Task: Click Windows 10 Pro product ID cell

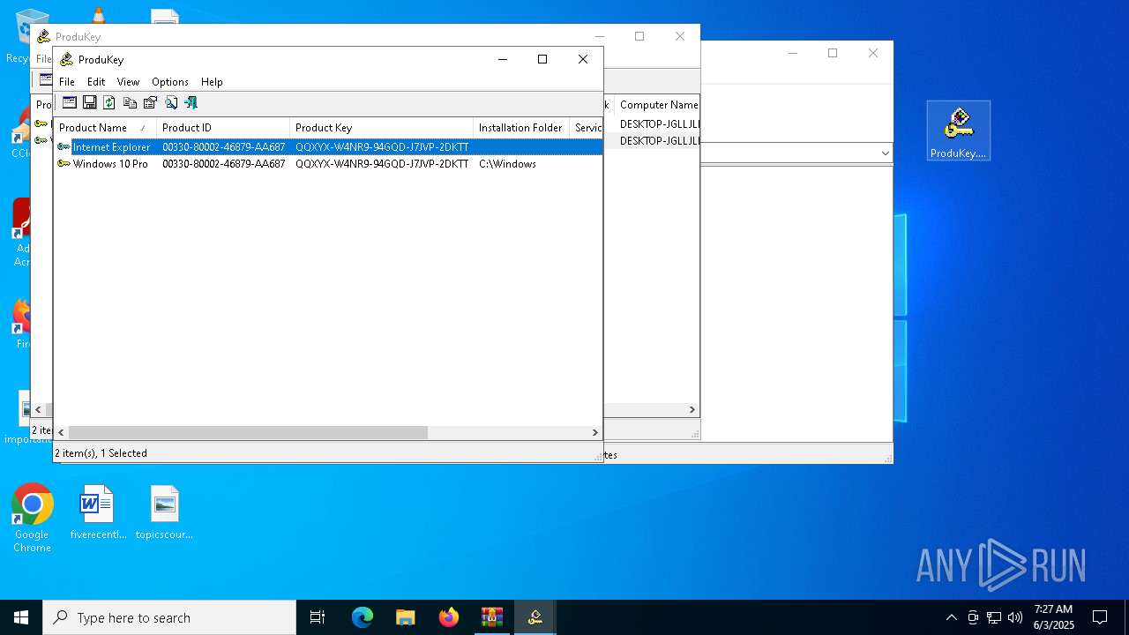Action: click(x=223, y=164)
